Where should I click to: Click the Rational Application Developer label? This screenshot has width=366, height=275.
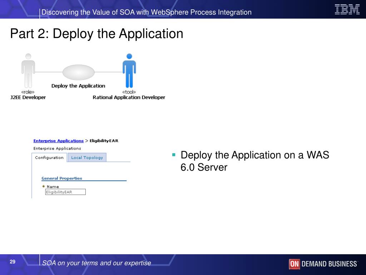click(x=129, y=97)
